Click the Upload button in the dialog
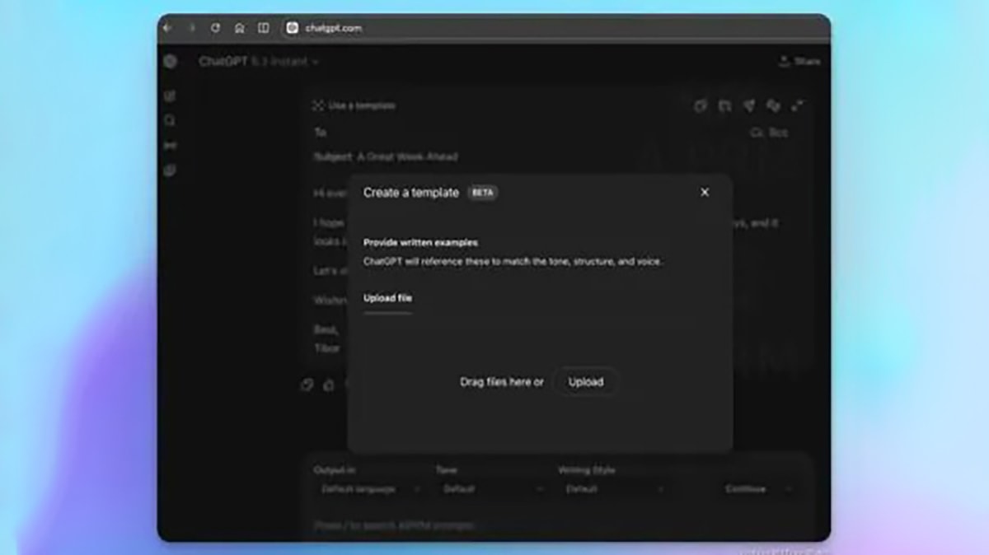 (585, 382)
